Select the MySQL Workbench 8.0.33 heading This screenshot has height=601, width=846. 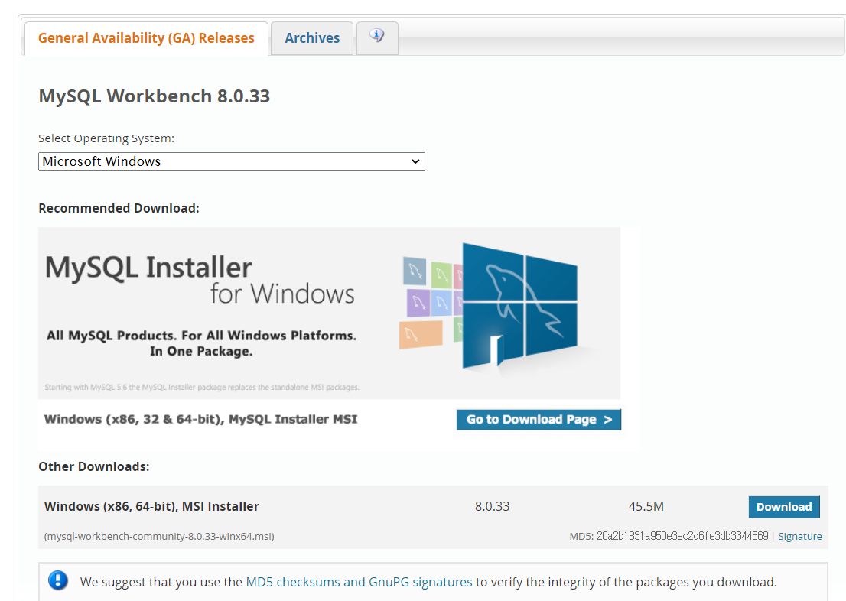pyautogui.click(x=155, y=96)
